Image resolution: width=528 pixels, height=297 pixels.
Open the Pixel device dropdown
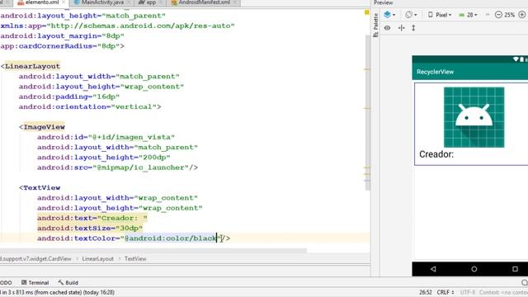click(440, 15)
